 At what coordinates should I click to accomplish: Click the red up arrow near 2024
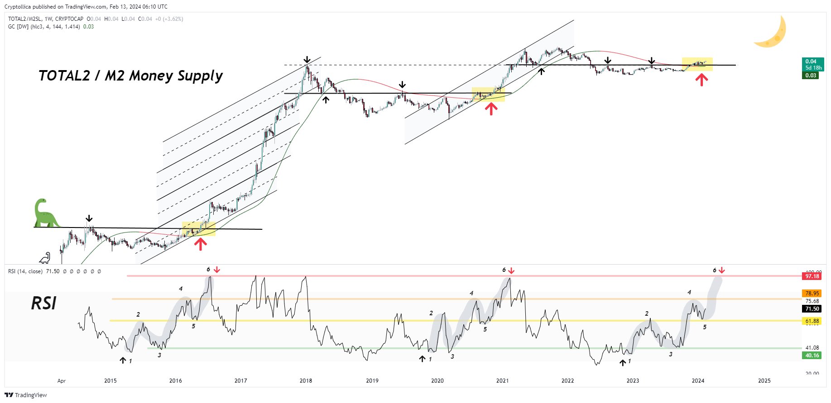pyautogui.click(x=701, y=80)
